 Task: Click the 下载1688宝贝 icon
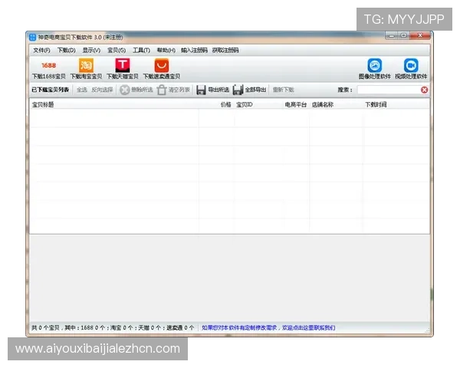[48, 66]
